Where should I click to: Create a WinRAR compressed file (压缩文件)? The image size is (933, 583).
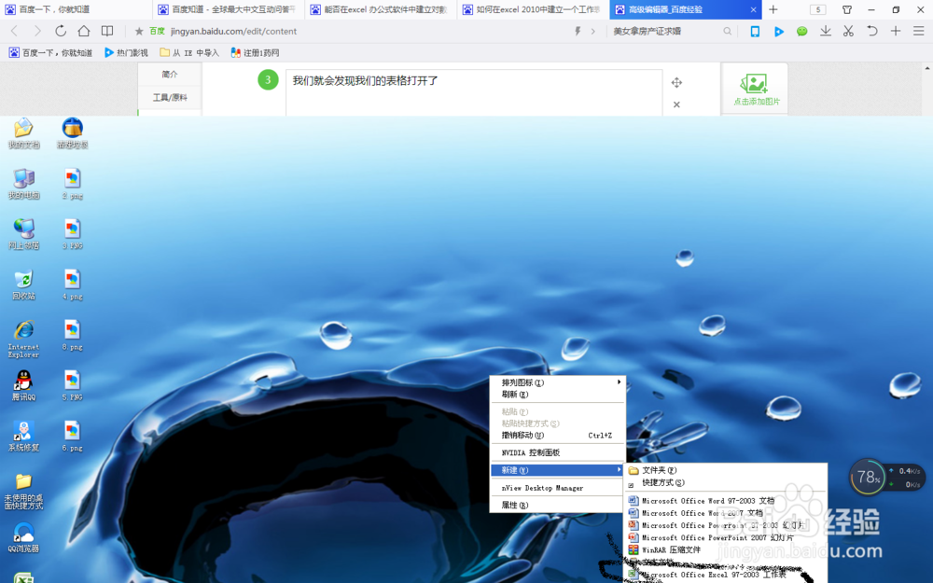(x=726, y=549)
